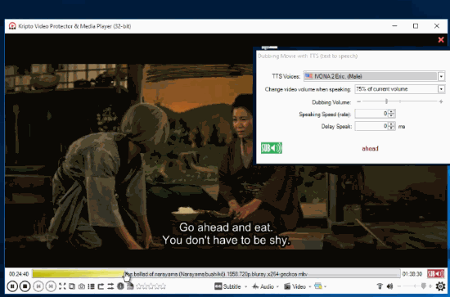Expand the Video dropdown arrow

(310, 286)
